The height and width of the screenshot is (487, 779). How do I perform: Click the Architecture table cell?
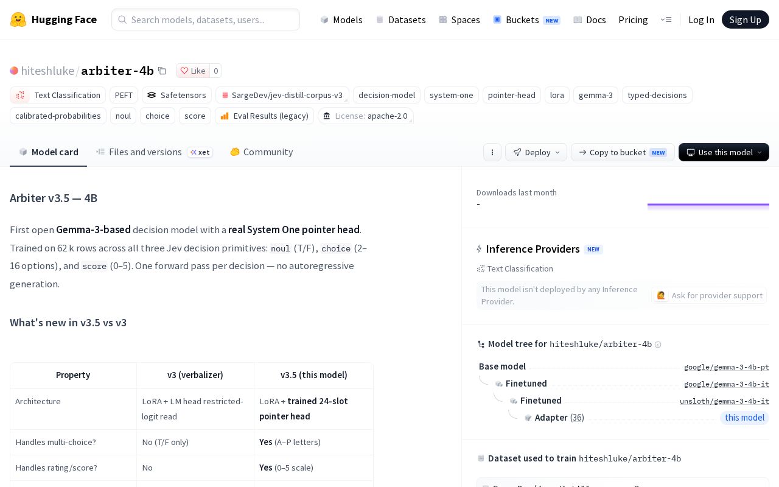[x=73, y=408]
